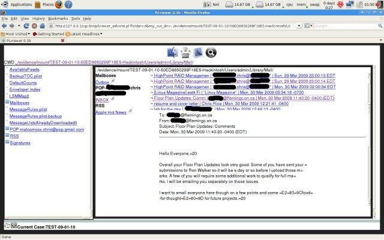This screenshot has height=240, width=384.
Task: Click the Mailboxes folder icon in file list
Action: point(7,102)
